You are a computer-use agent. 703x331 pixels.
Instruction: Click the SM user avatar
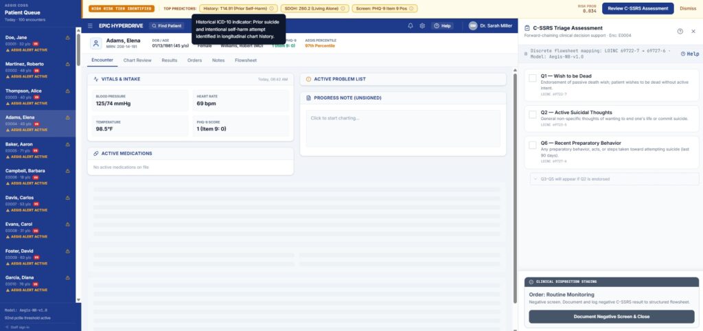[472, 26]
